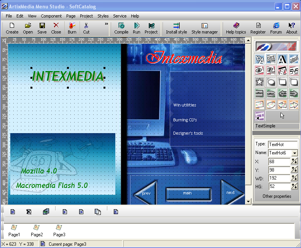Select the TextSimple 'bA' component icon

click(260, 59)
